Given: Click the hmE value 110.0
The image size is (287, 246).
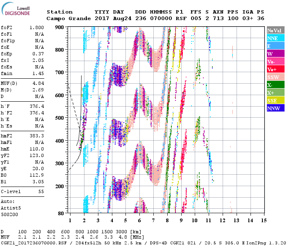Looking at the screenshot, I should [x=36, y=149].
